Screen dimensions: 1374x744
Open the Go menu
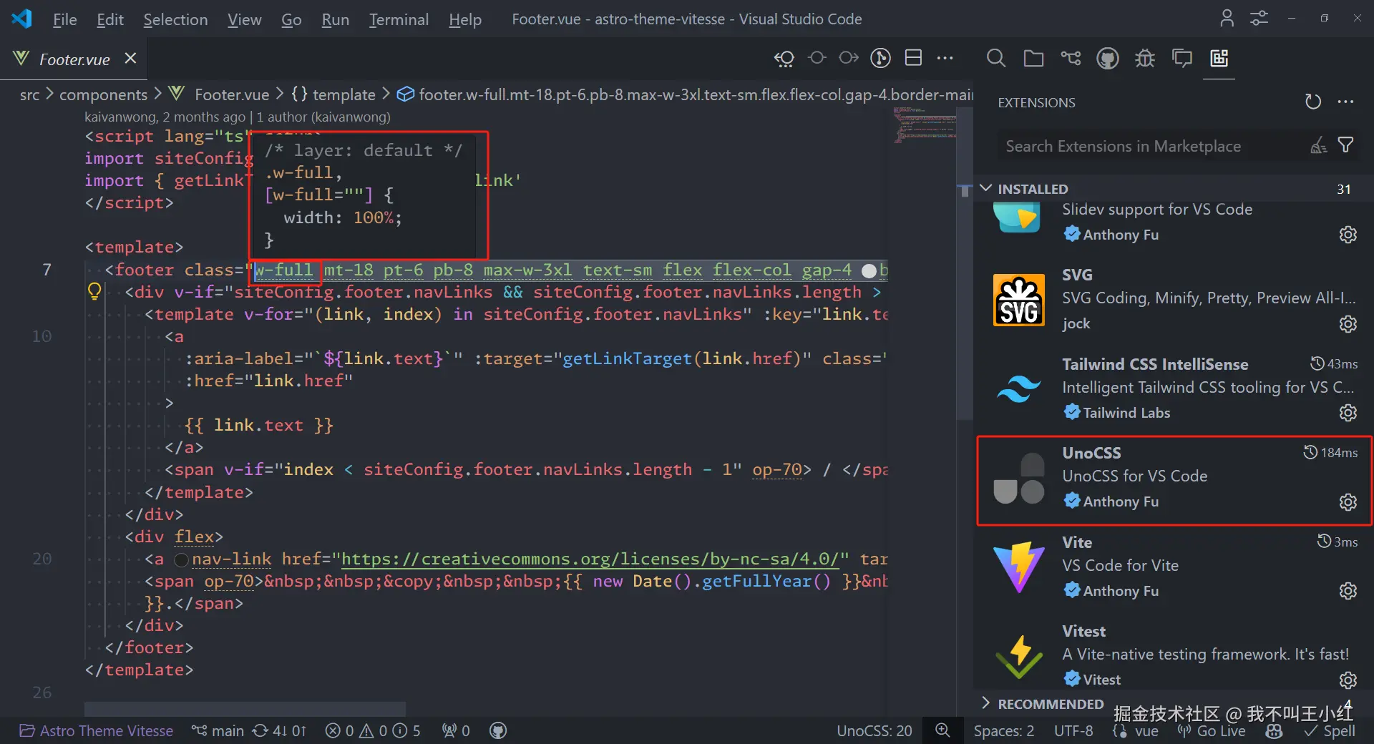point(291,19)
